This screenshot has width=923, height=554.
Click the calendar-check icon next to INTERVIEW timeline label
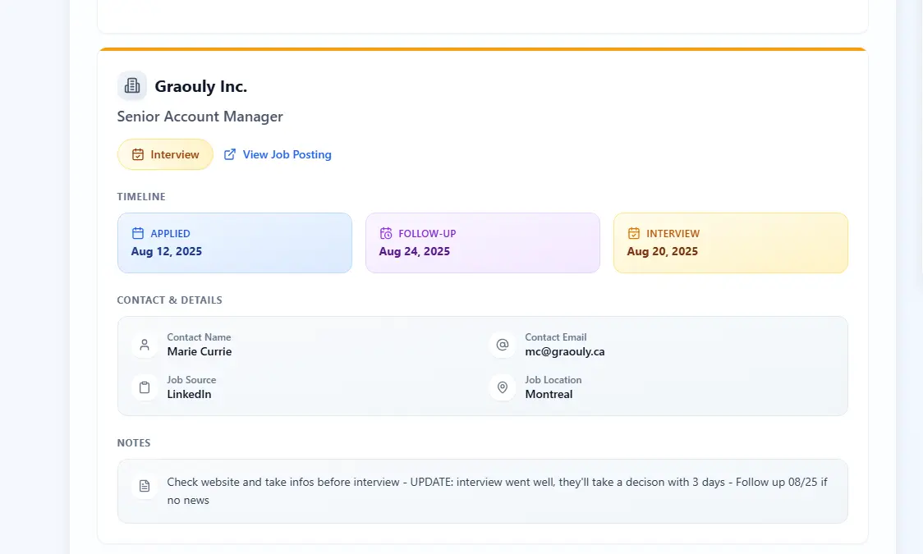(x=633, y=233)
